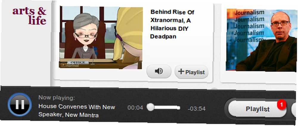Click the Now playing label

click(x=57, y=98)
